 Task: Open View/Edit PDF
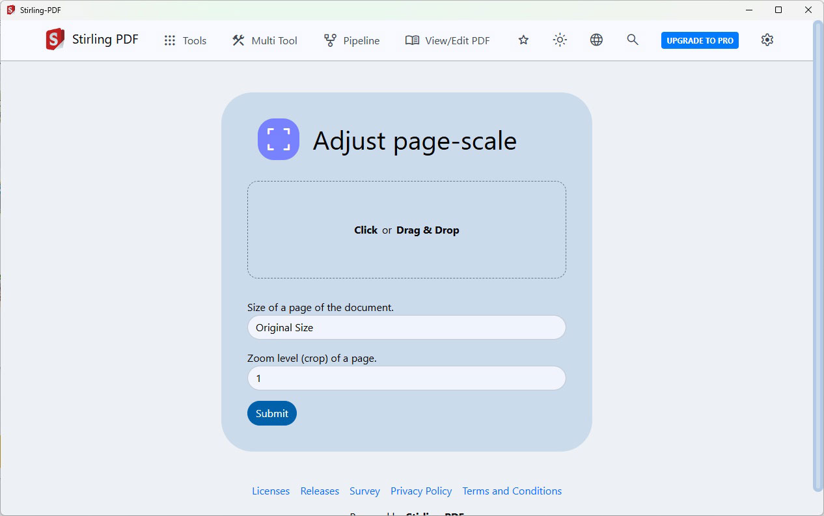(447, 40)
